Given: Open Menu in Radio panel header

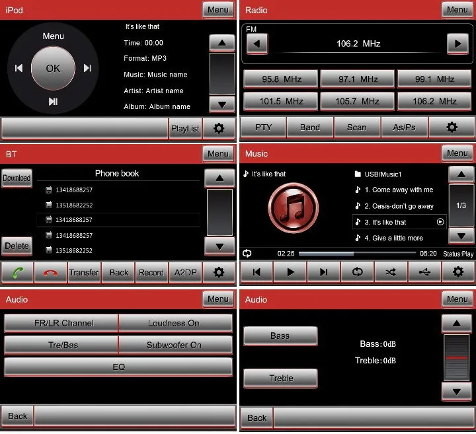Looking at the screenshot, I should tap(457, 10).
